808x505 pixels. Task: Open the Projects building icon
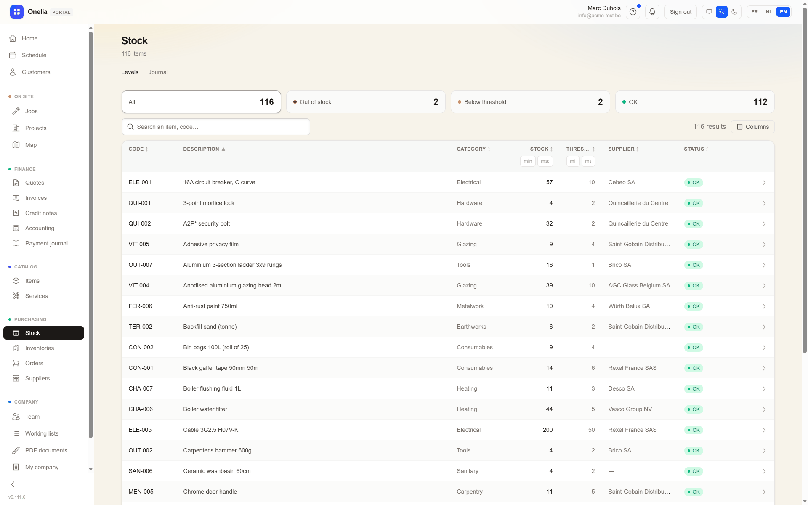(16, 128)
